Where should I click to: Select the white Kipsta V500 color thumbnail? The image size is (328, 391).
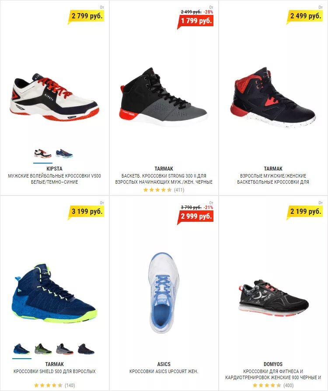43,154
